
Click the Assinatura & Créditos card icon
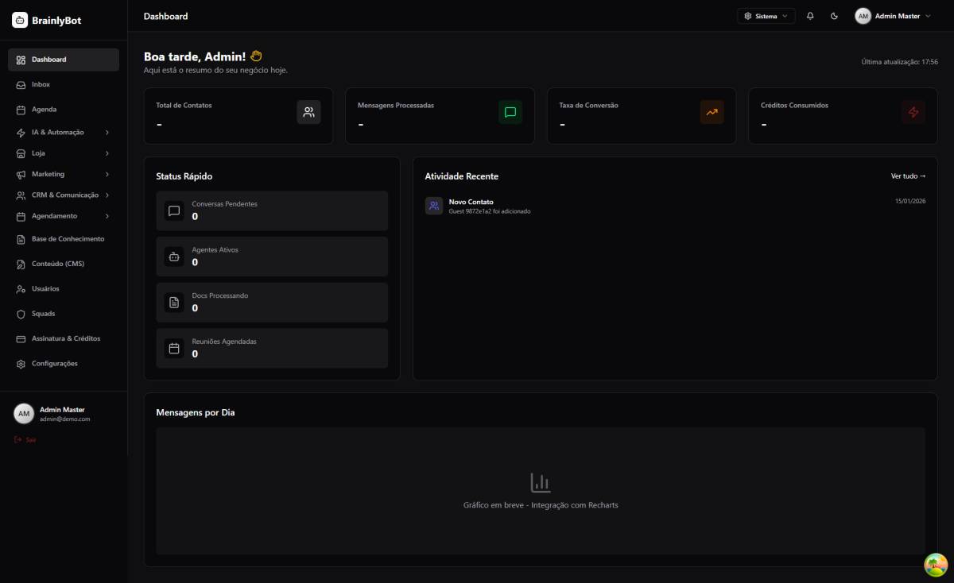point(21,338)
